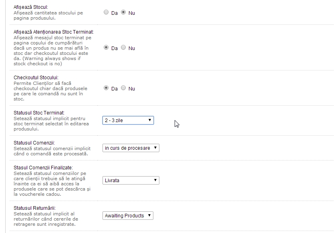The width and height of the screenshot is (334, 233).
Task: Click the Afișează Atenționarea Stoc Terminat heading
Action: (x=53, y=32)
